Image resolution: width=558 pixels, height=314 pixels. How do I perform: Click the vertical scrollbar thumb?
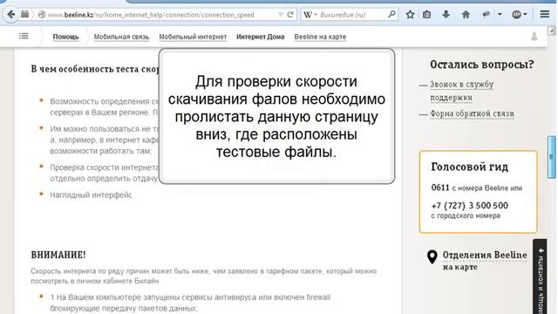click(x=552, y=157)
